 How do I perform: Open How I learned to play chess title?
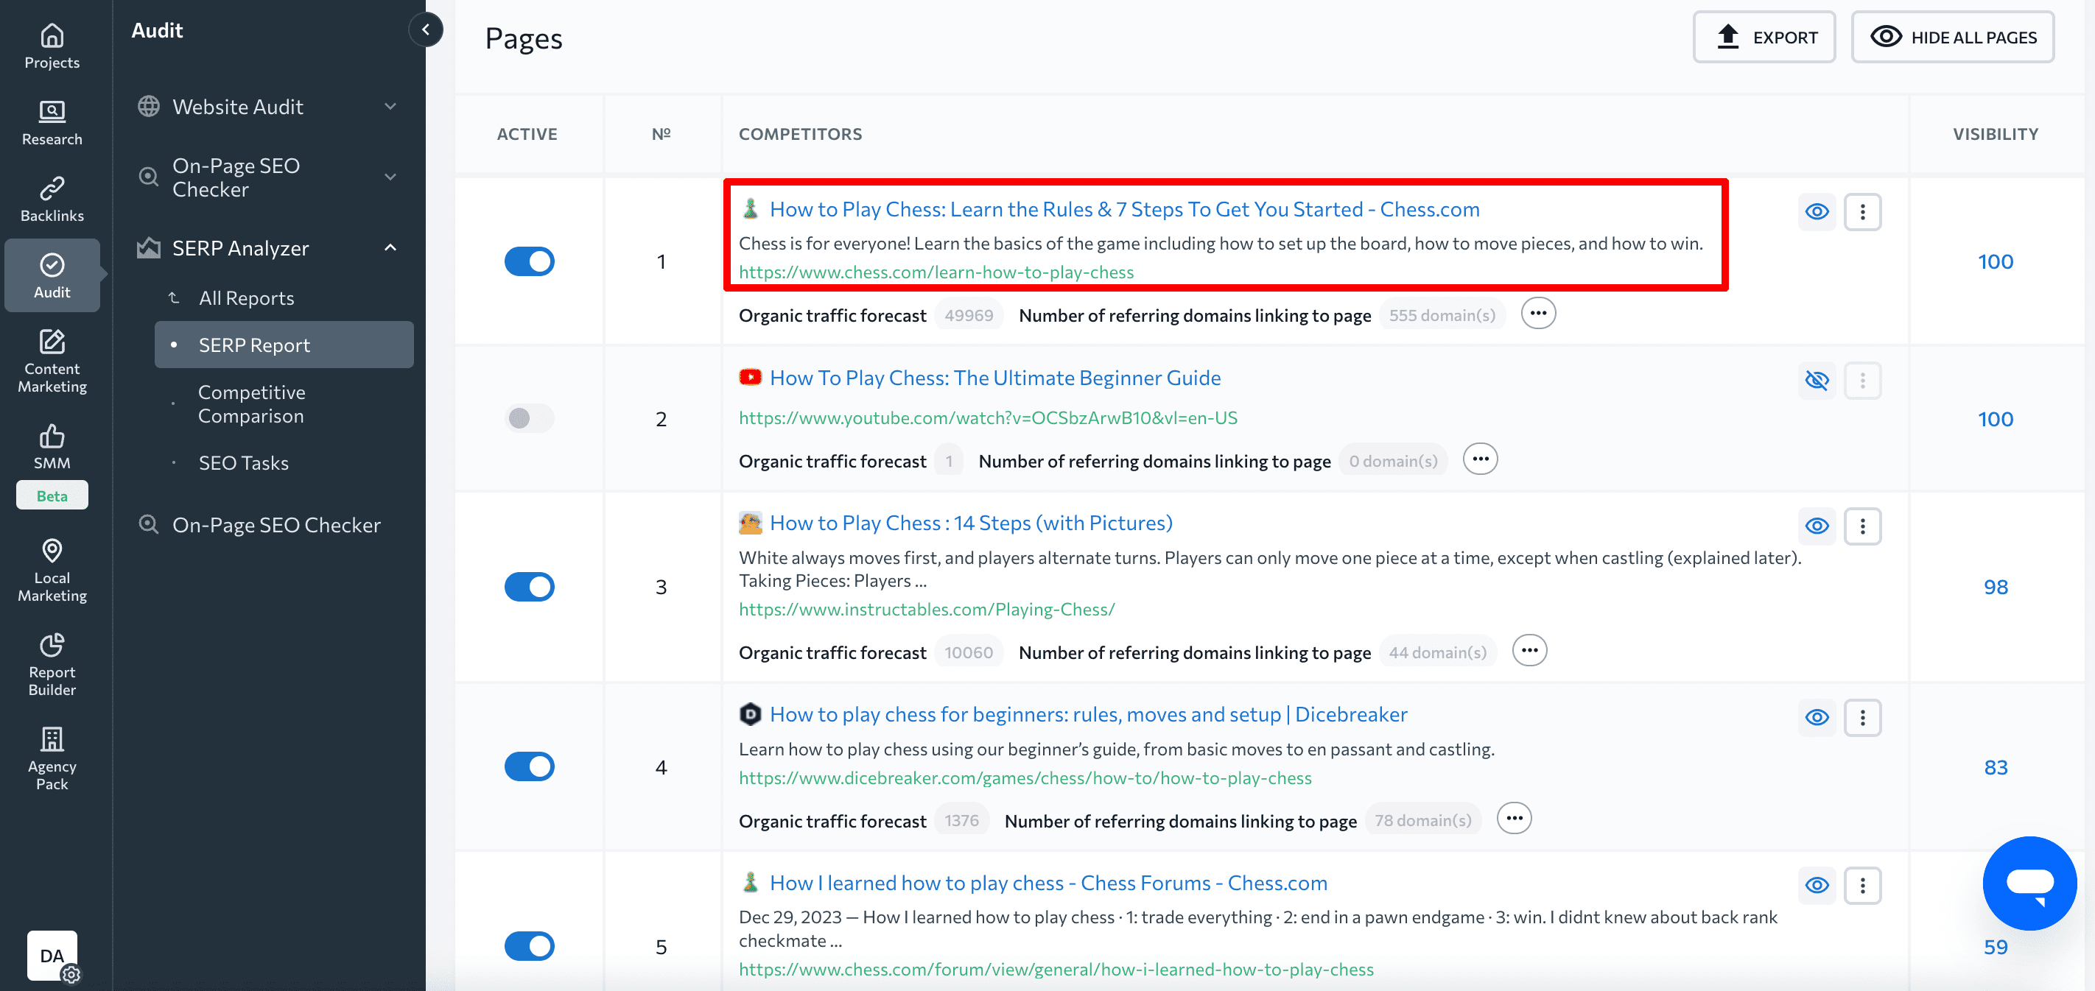[x=1048, y=883]
